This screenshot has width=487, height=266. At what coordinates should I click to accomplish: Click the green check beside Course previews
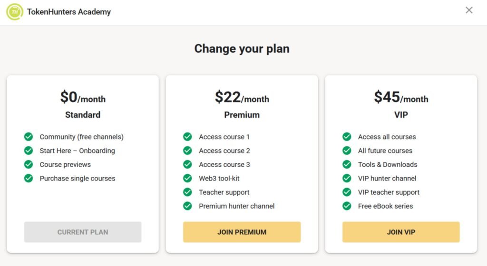[29, 164]
